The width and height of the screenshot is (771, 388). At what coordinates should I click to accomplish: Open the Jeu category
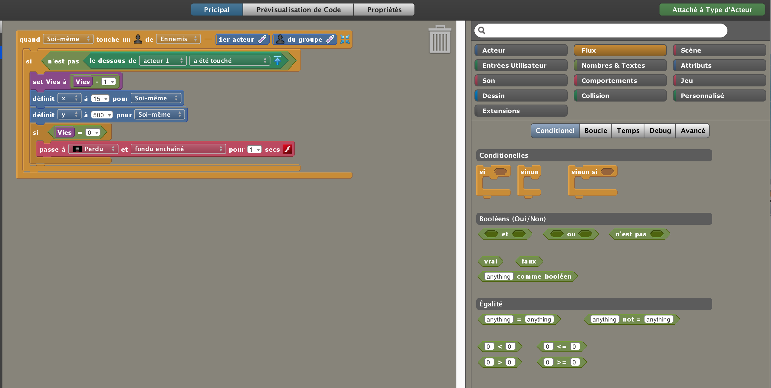pos(720,81)
